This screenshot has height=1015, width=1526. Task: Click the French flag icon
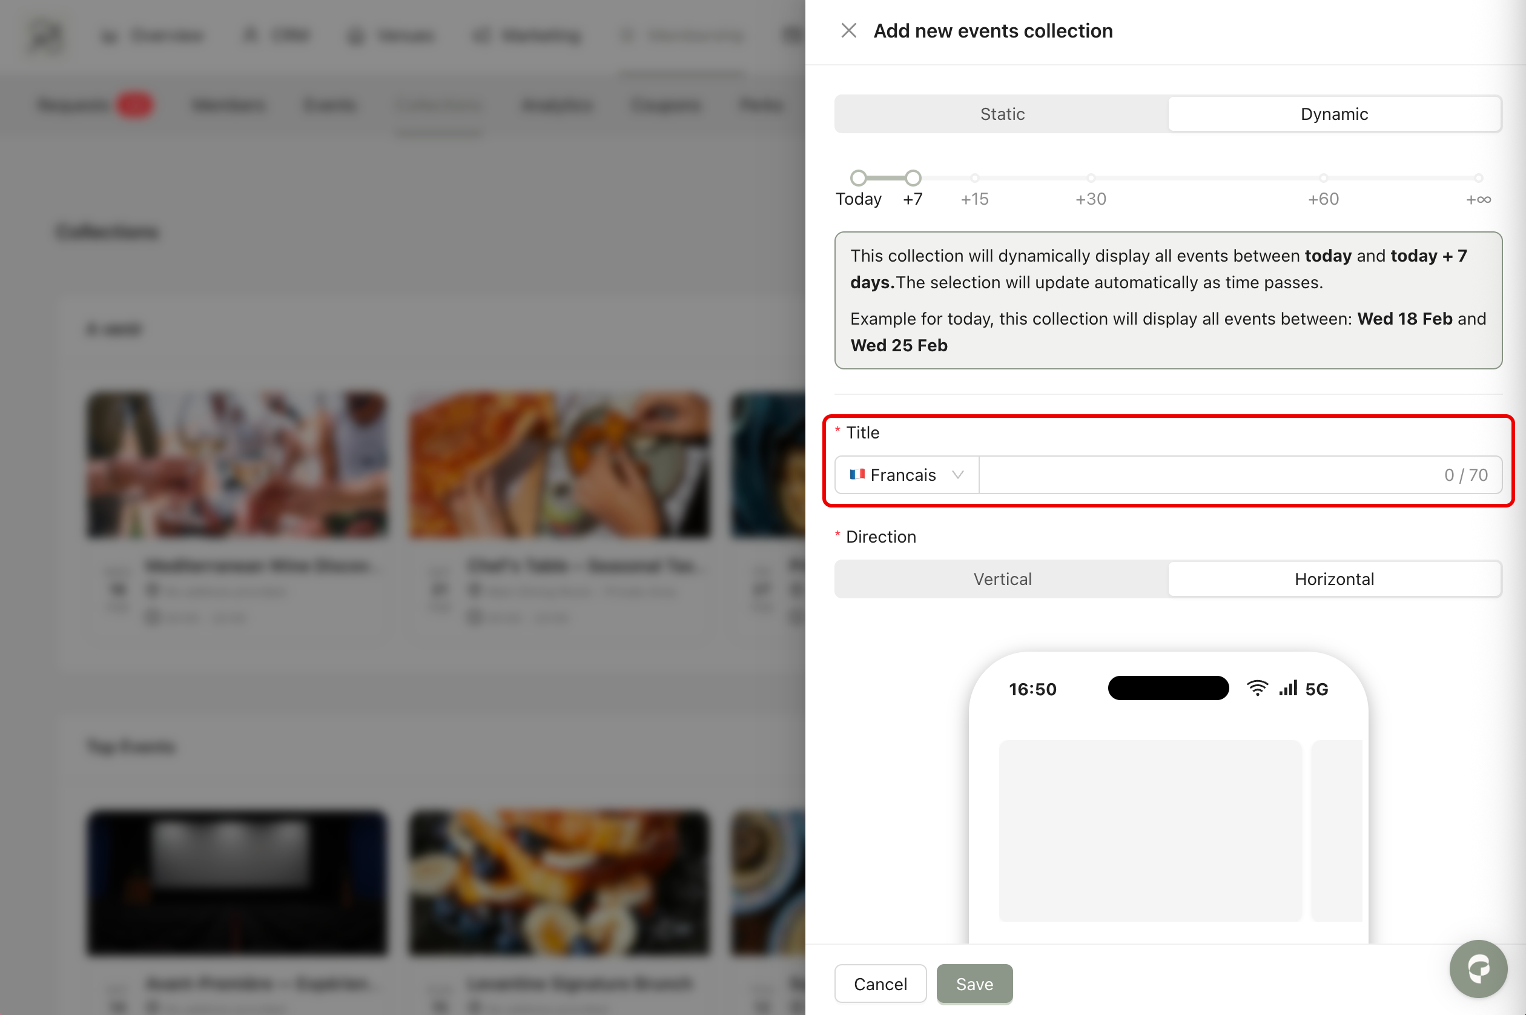[x=857, y=474]
